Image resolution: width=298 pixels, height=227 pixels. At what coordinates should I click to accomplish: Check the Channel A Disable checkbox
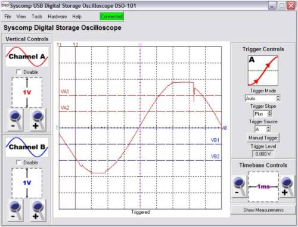pyautogui.click(x=19, y=72)
